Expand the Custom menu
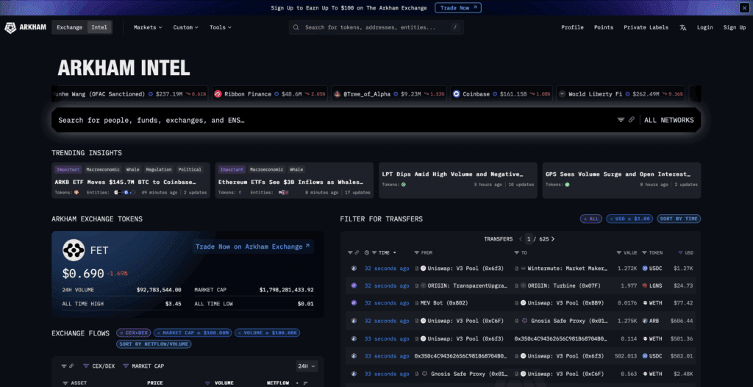The image size is (753, 387). tap(186, 27)
